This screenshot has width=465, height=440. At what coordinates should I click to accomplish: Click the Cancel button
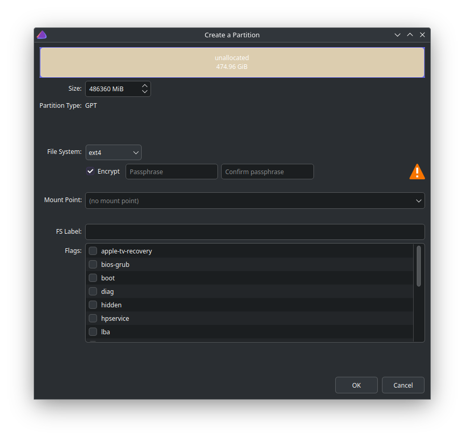[x=403, y=385]
